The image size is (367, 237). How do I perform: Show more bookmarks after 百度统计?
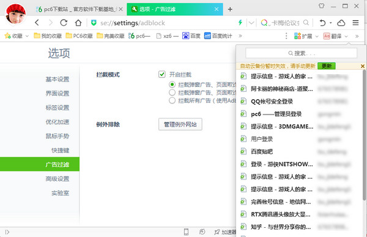pyautogui.click(x=240, y=36)
